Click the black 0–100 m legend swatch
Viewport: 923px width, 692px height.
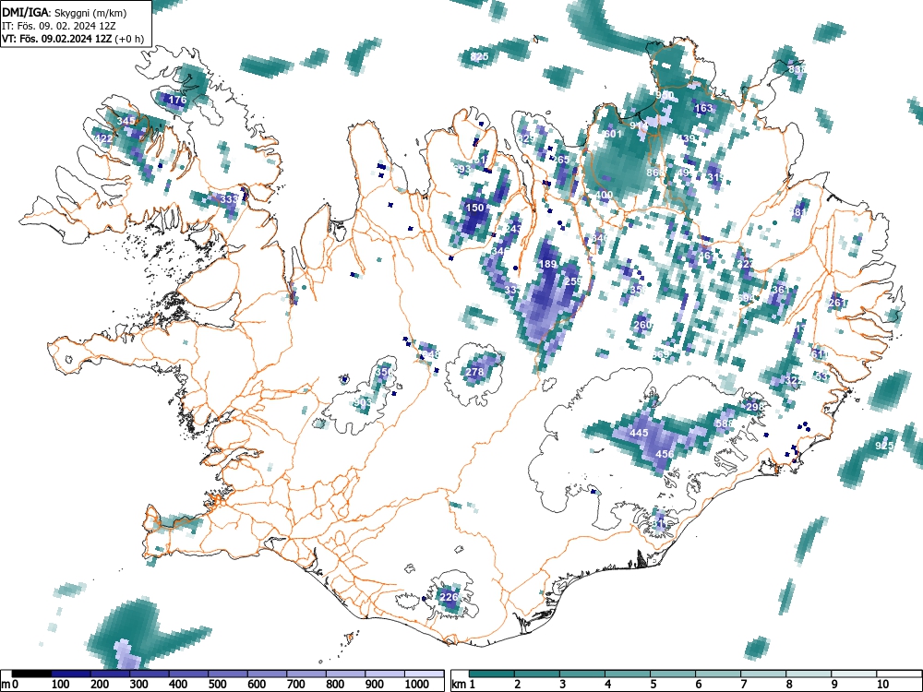click(x=31, y=674)
